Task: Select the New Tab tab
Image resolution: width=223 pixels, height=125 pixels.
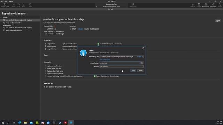Action: (110, 9)
